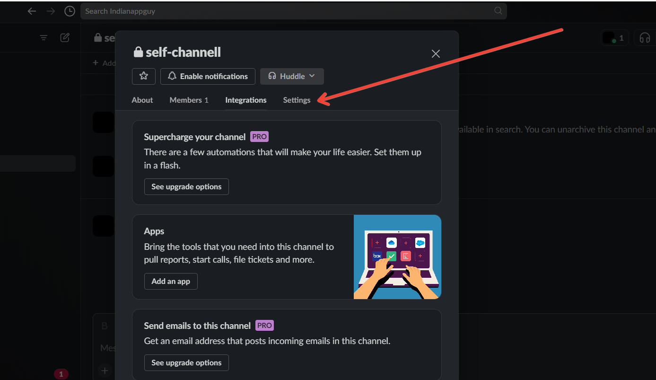The width and height of the screenshot is (656, 380).
Task: Star the self-channell channel
Action: tap(144, 76)
